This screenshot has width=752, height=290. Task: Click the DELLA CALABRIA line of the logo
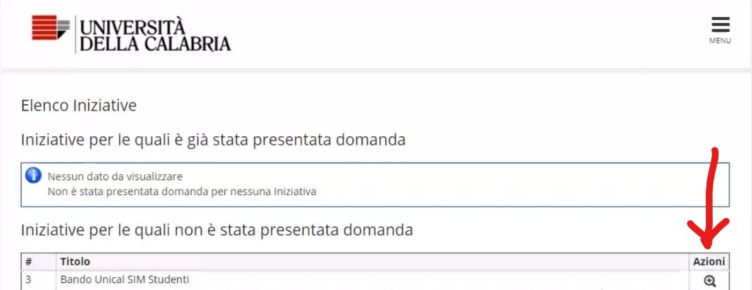(x=155, y=44)
